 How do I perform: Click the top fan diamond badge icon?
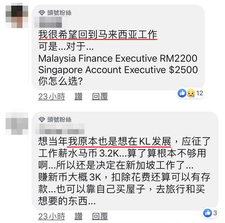click(42, 13)
